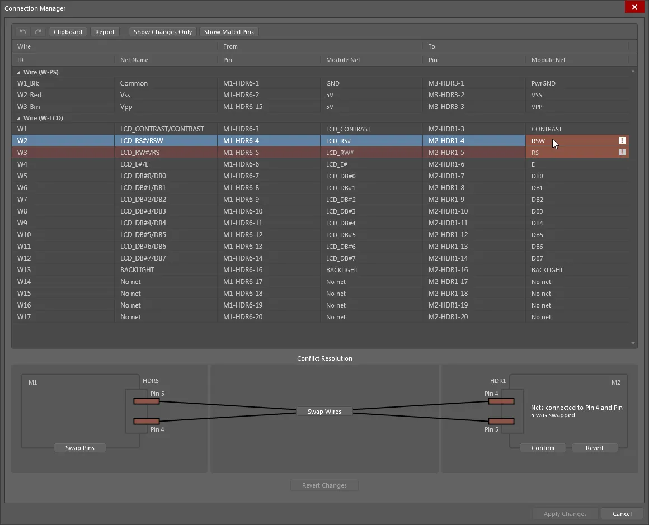The width and height of the screenshot is (649, 525).
Task: Select the highlighted W2 wire ID cell
Action: pos(63,141)
